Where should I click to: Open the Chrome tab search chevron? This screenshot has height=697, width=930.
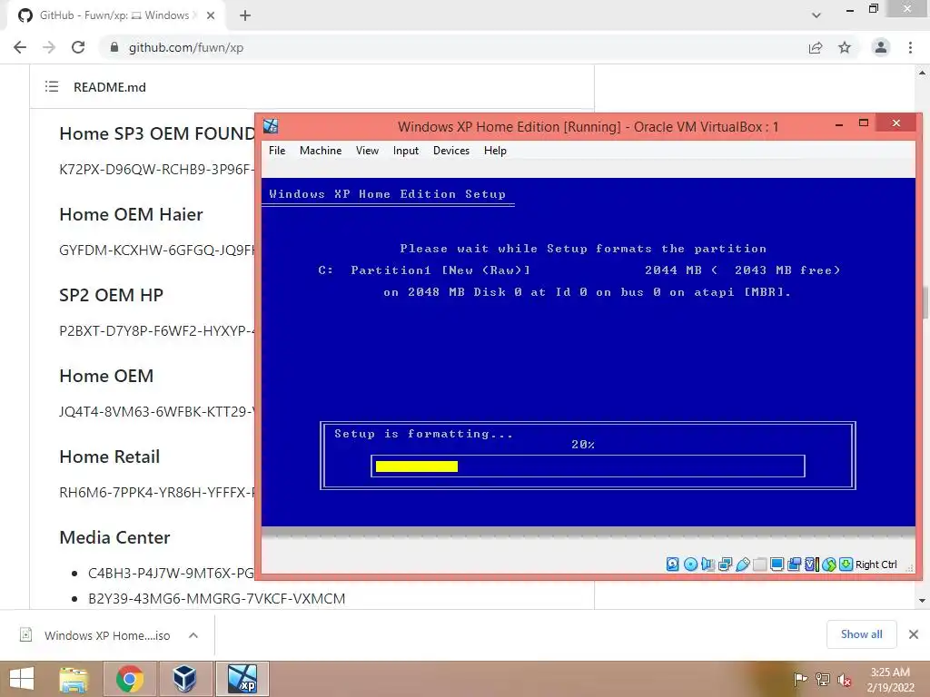click(816, 15)
